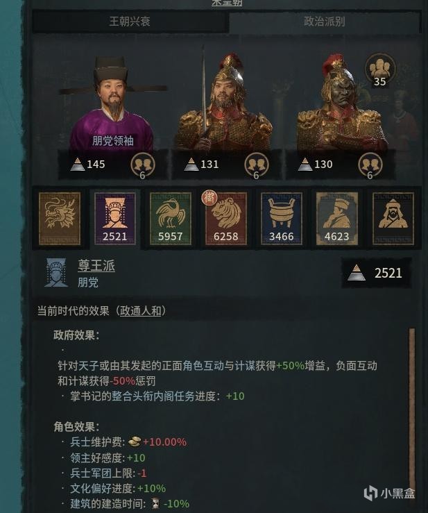428x513 pixels.
Task: Select the golden dragon faction card
Action: click(x=60, y=219)
